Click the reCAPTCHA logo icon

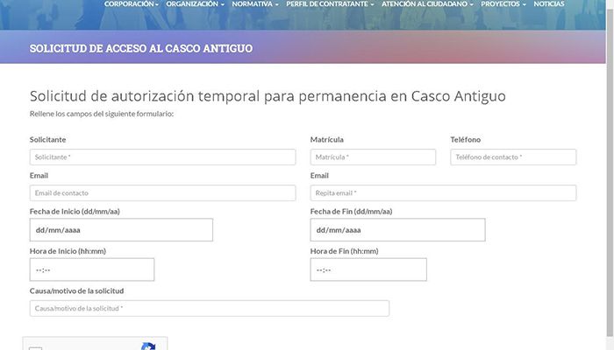coord(148,346)
